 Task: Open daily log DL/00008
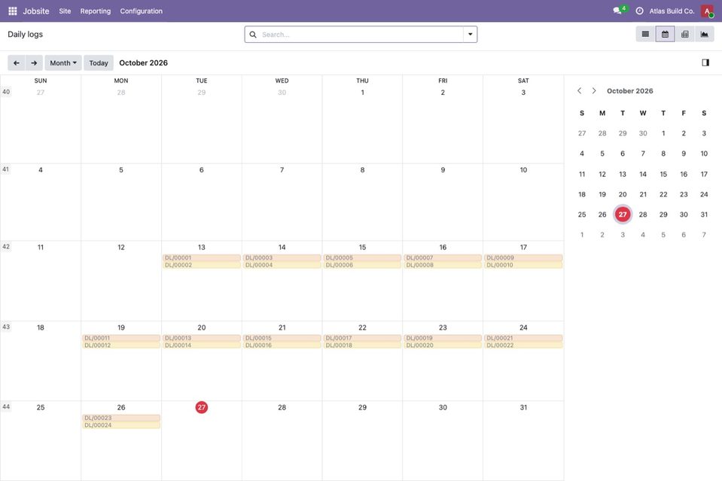pyautogui.click(x=443, y=265)
